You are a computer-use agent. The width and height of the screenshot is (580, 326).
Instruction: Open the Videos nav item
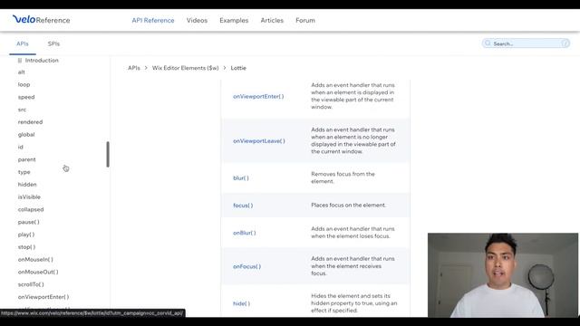(197, 20)
